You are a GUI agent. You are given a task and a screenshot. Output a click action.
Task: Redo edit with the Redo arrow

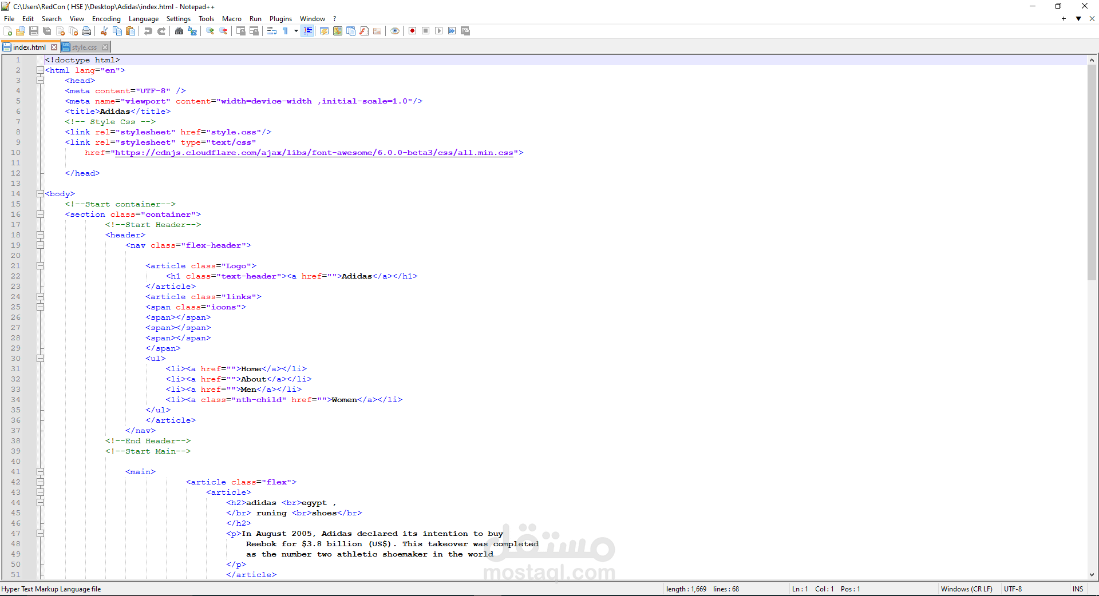click(161, 31)
